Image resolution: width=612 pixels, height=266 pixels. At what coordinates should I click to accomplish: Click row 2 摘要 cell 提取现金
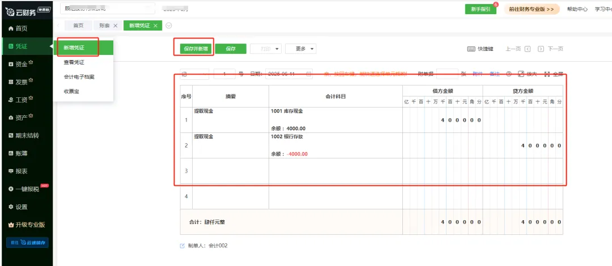(231, 145)
